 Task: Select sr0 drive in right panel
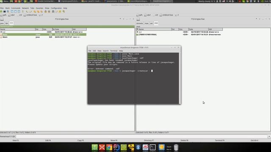click(155, 15)
